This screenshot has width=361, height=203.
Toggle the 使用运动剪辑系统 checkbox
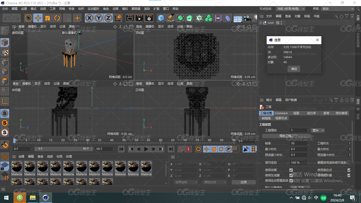[291, 181]
